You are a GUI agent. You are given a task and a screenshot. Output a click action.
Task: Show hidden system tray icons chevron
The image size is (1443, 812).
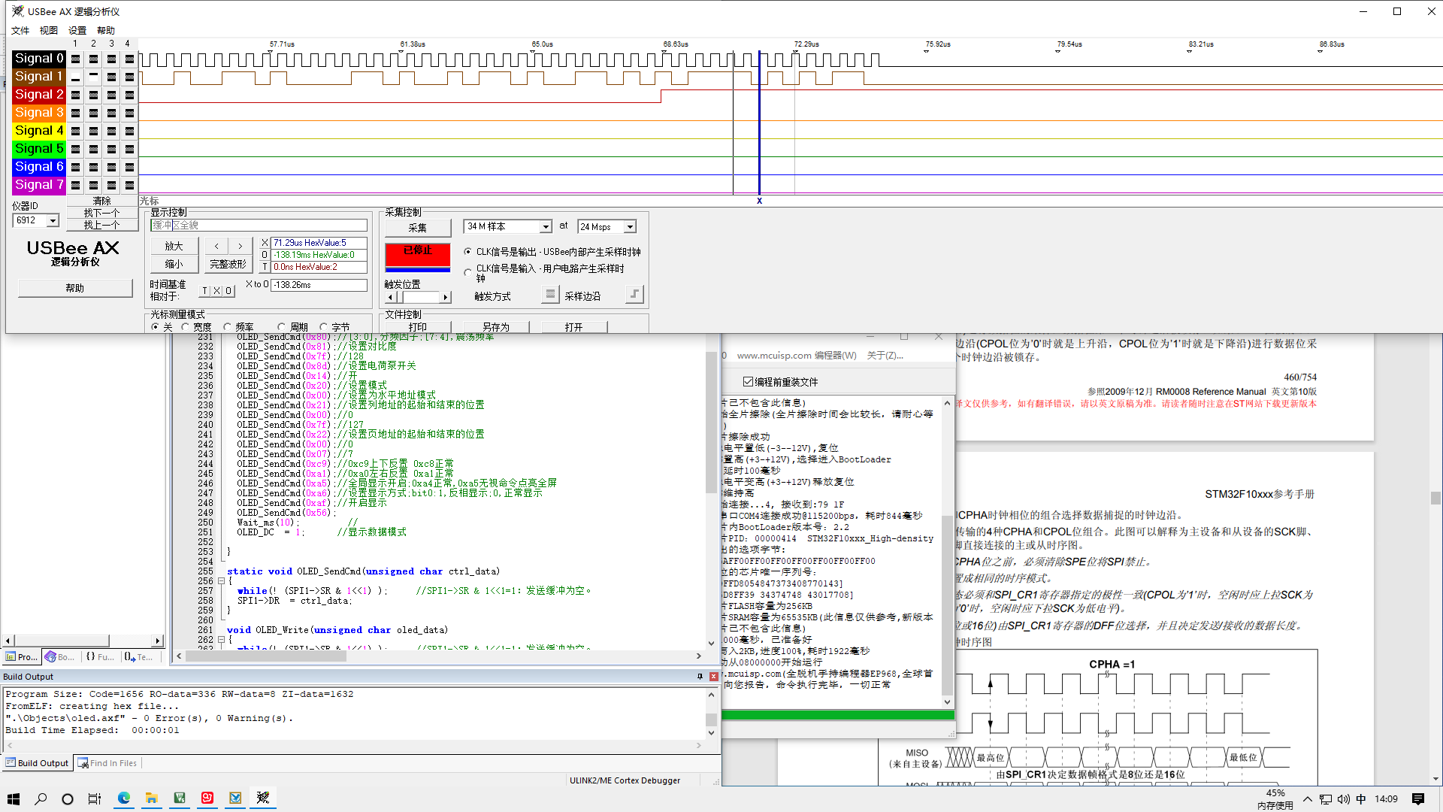tap(1308, 799)
